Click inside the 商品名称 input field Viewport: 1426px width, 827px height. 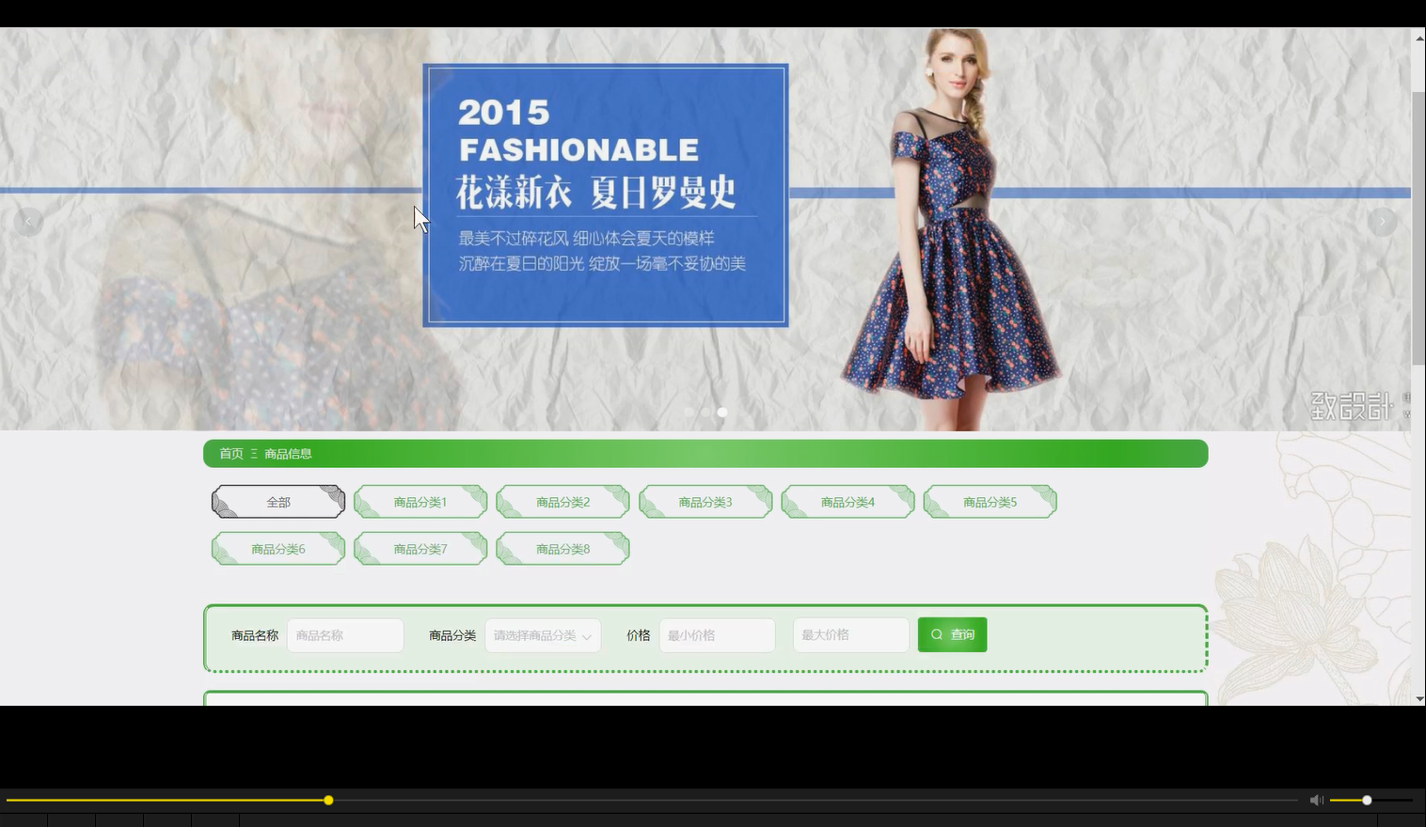pyautogui.click(x=344, y=635)
